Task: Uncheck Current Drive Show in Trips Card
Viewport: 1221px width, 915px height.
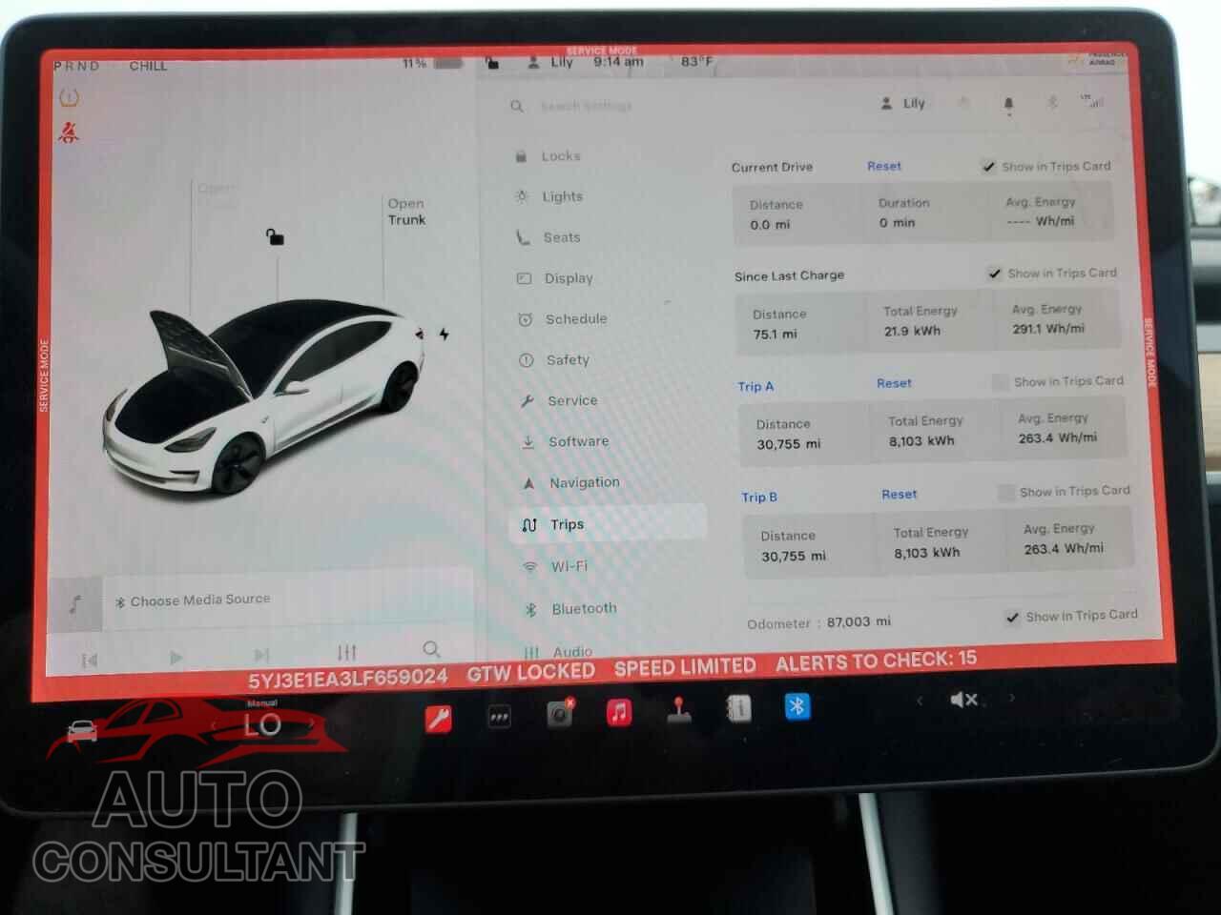Action: [989, 167]
